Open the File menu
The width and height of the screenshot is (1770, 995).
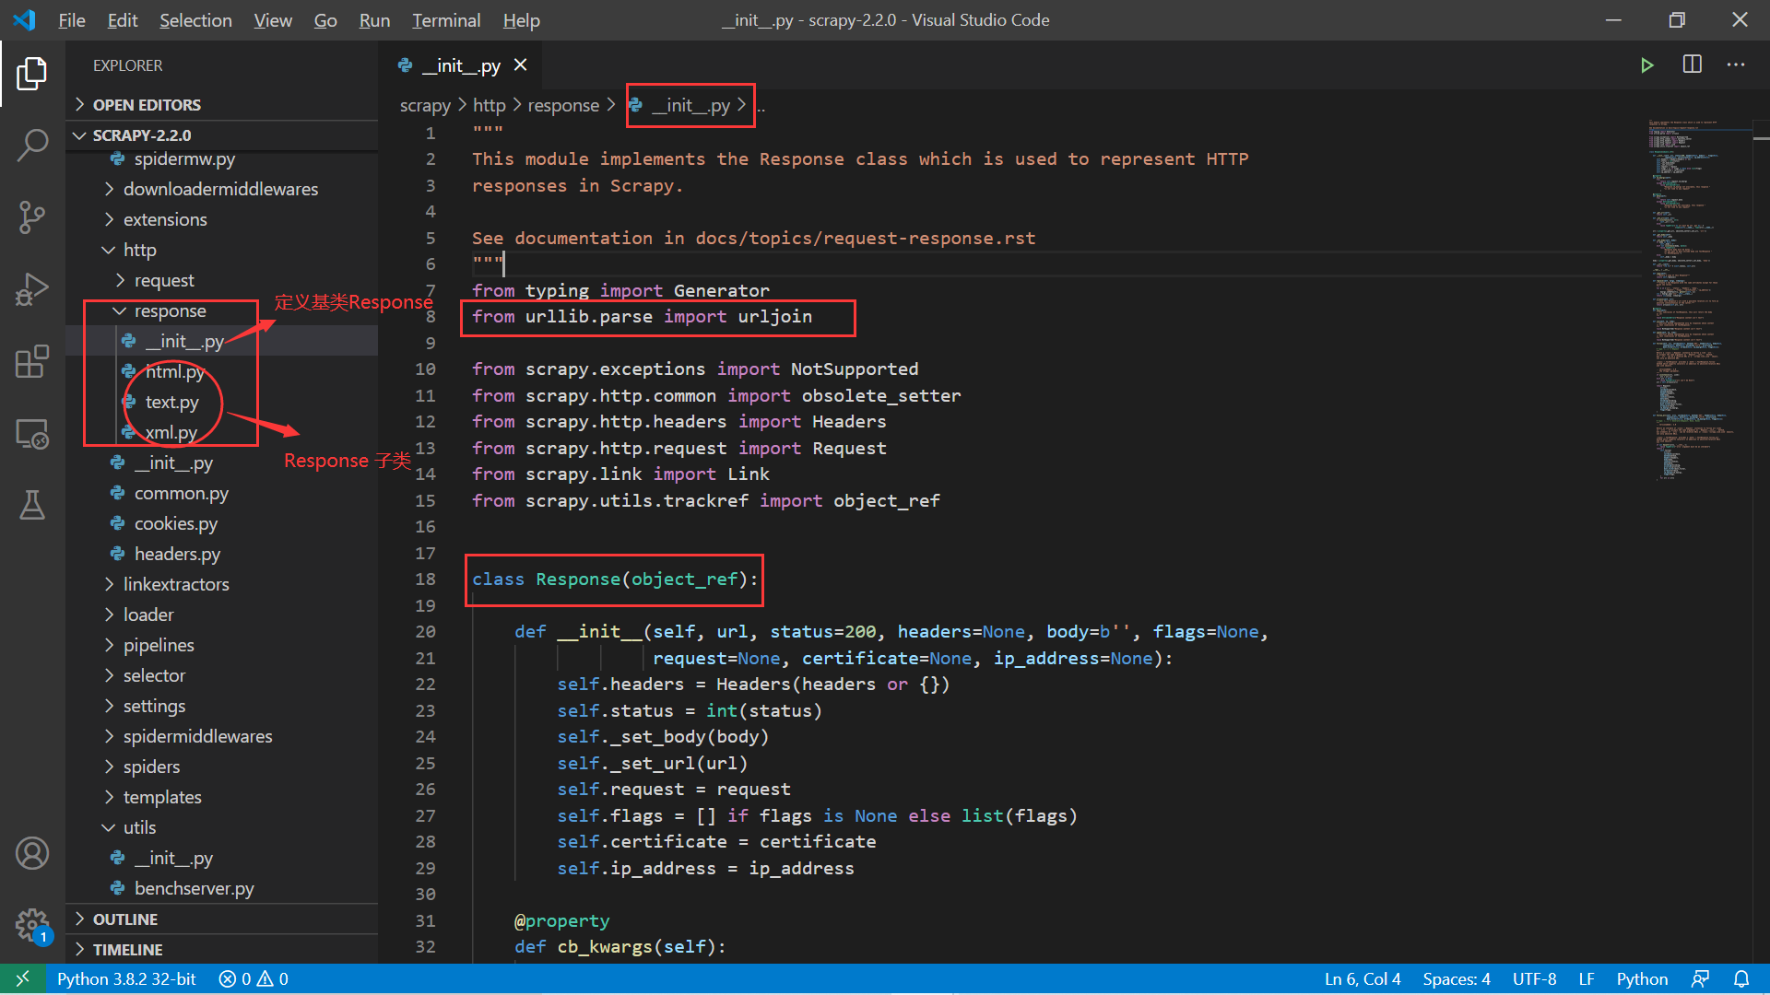coord(72,20)
